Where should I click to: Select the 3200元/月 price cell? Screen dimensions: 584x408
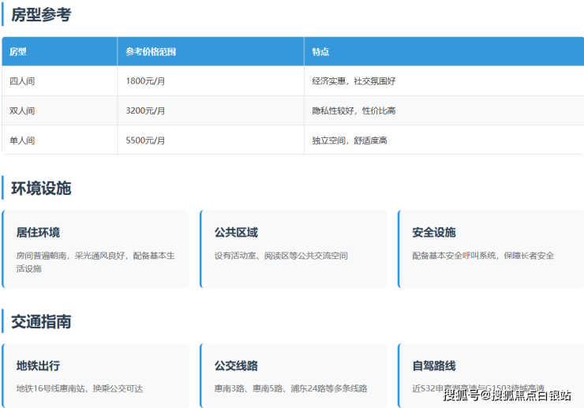click(x=145, y=110)
